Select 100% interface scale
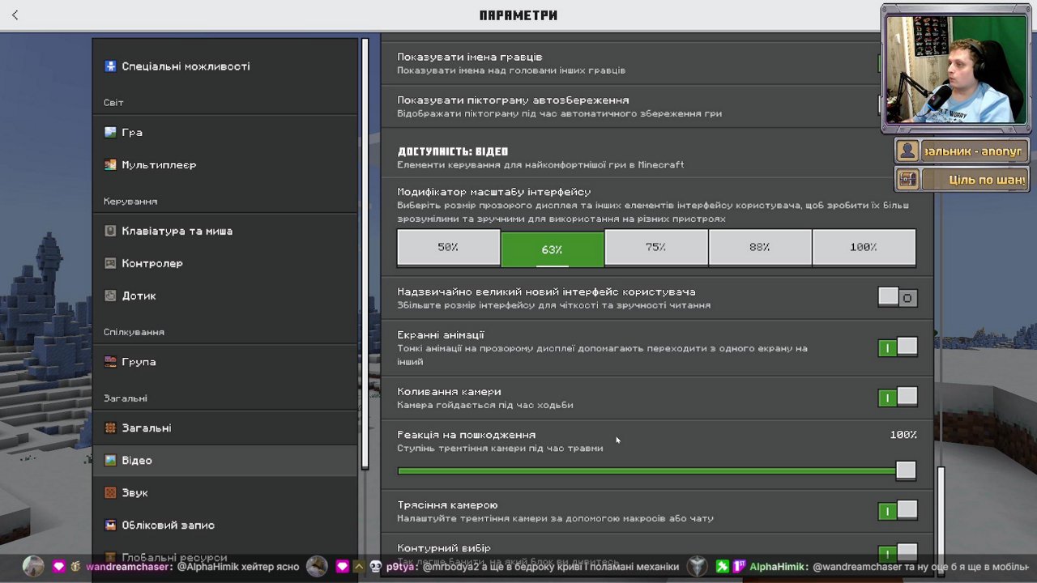The height and width of the screenshot is (583, 1037). 864,248
